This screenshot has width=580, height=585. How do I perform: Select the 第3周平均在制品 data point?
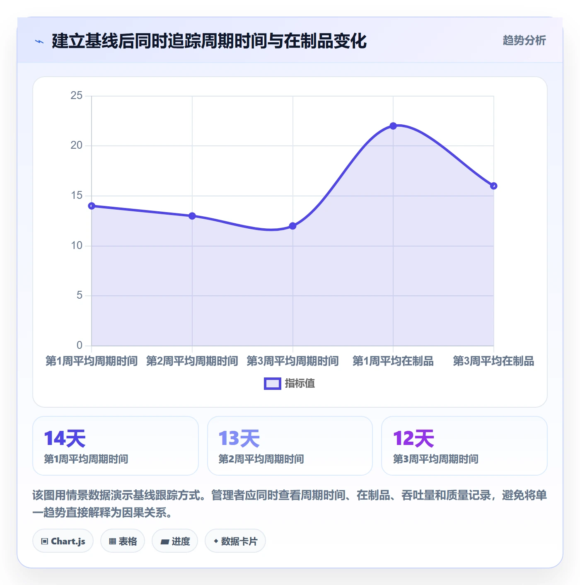494,186
